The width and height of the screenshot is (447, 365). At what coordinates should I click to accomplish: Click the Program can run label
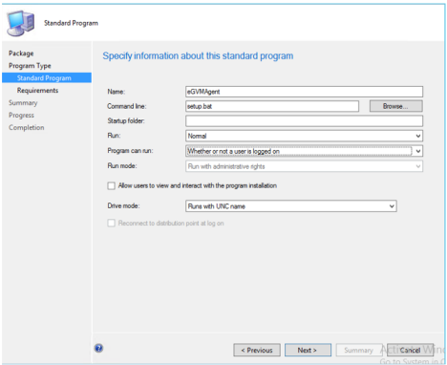point(130,151)
